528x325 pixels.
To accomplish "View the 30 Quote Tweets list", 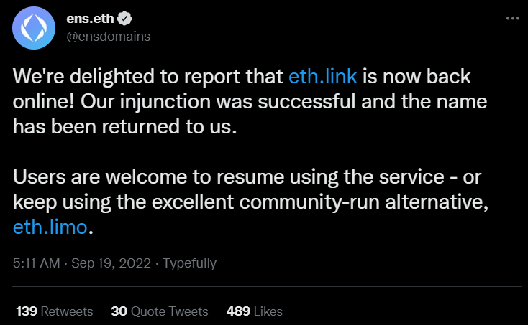I will coord(160,311).
